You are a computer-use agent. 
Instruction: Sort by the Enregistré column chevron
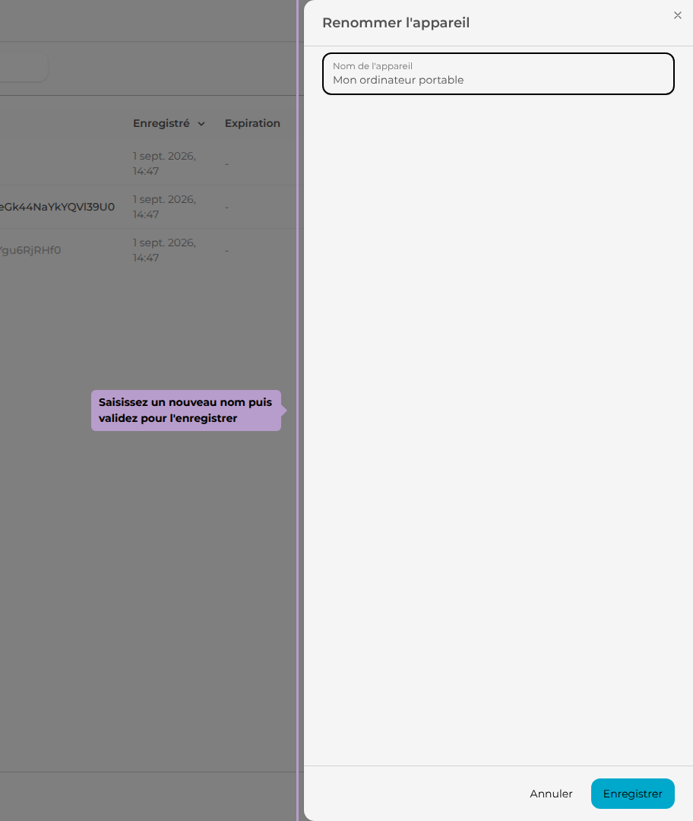click(201, 124)
